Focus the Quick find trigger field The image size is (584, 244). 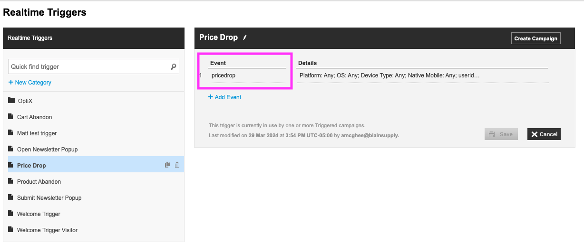pos(94,66)
